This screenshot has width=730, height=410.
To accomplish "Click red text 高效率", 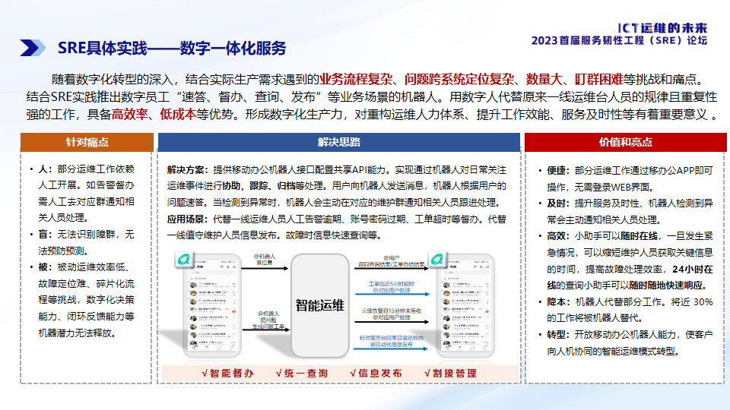I will [130, 115].
